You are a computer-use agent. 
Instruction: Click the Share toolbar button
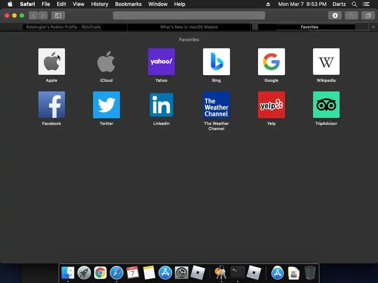tap(351, 15)
